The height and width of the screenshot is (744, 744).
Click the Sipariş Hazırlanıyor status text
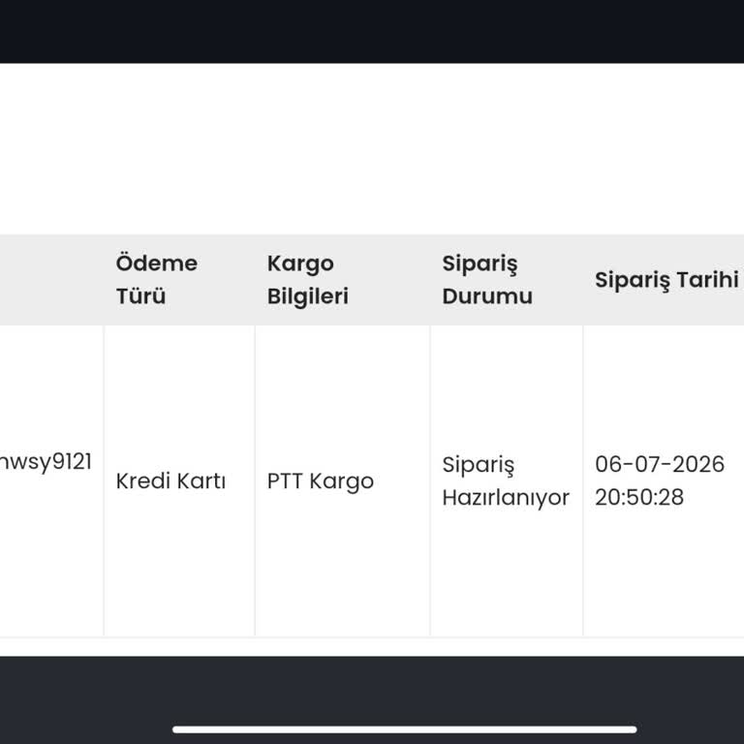pos(506,481)
